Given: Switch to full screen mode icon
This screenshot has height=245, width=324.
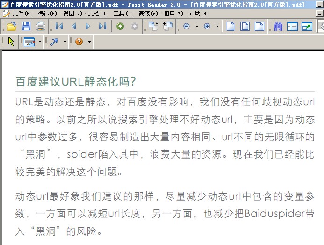Looking at the screenshot, I should point(307,26).
